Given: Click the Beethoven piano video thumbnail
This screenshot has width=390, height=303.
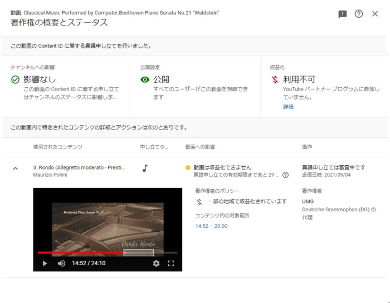Looking at the screenshot, I should click(x=108, y=222).
